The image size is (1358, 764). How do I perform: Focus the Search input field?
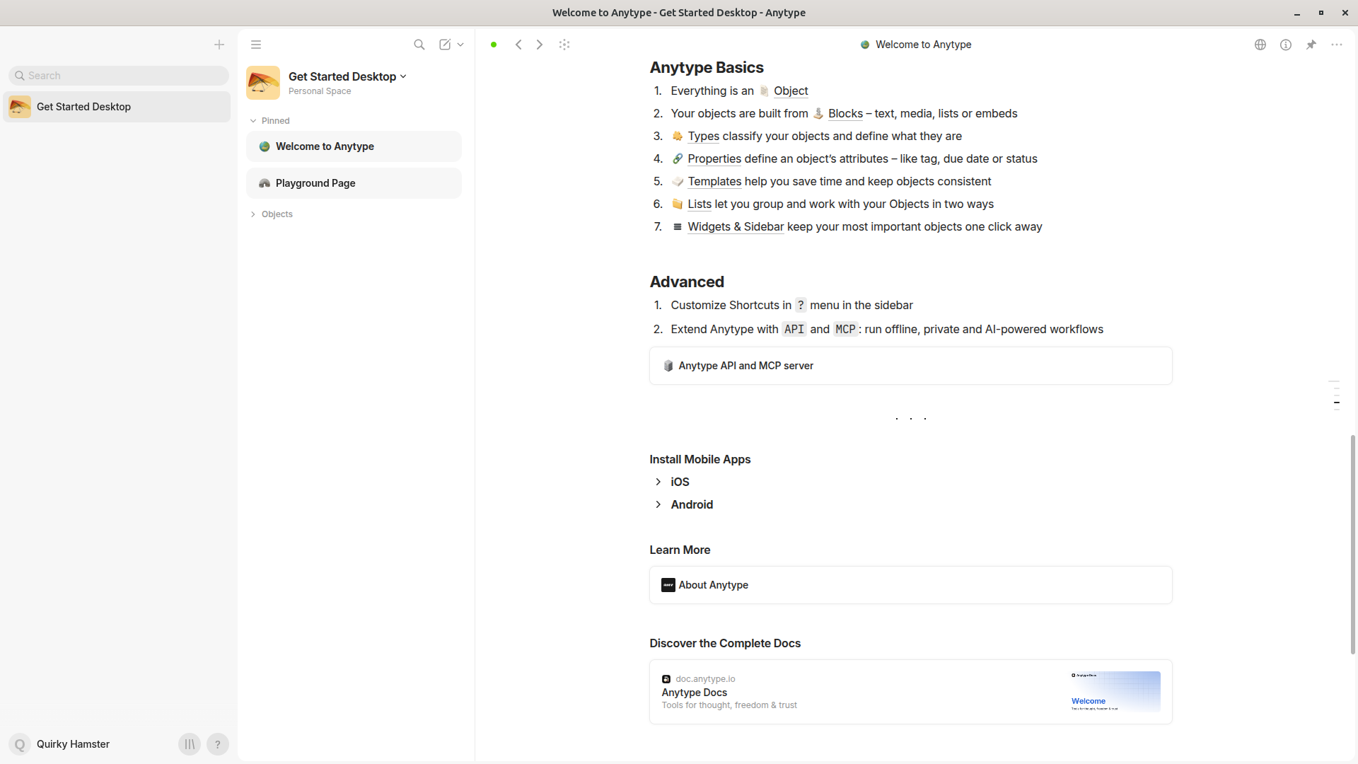click(x=119, y=76)
